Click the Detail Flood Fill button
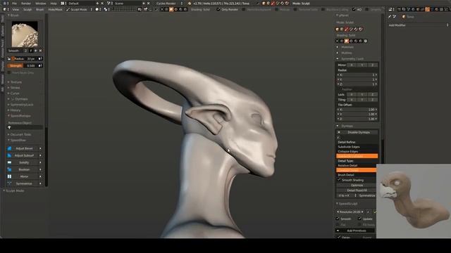 (x=357, y=190)
